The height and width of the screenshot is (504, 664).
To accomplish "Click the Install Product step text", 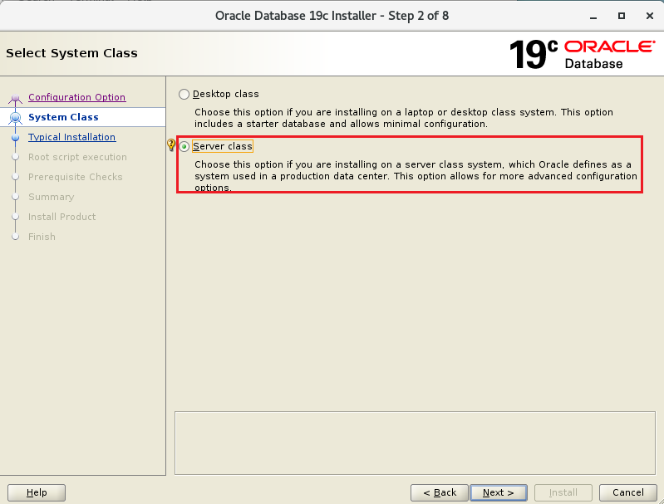I will (61, 217).
